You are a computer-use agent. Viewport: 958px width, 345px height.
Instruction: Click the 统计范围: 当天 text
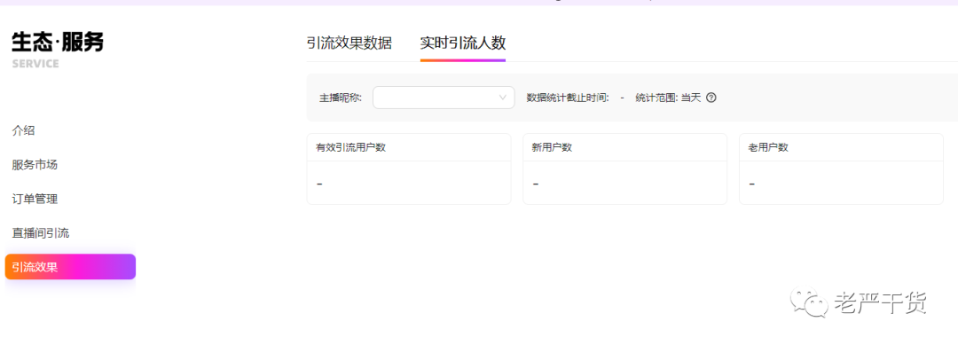pos(669,98)
